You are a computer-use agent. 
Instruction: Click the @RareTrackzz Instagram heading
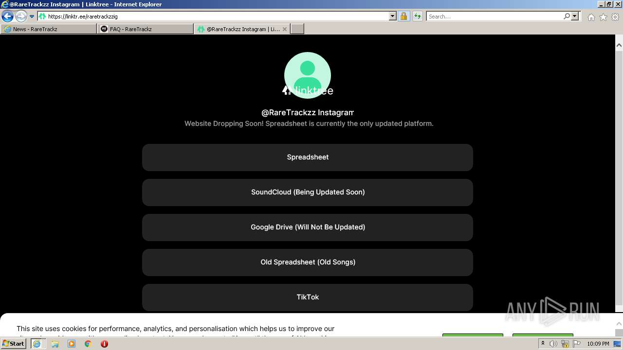click(308, 113)
